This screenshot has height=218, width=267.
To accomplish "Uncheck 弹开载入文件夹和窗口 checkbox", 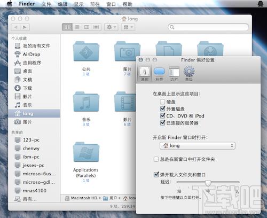I will [156, 174].
